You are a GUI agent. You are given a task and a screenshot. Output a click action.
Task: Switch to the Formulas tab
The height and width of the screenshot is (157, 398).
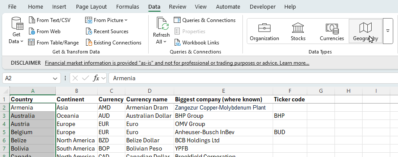127,6
